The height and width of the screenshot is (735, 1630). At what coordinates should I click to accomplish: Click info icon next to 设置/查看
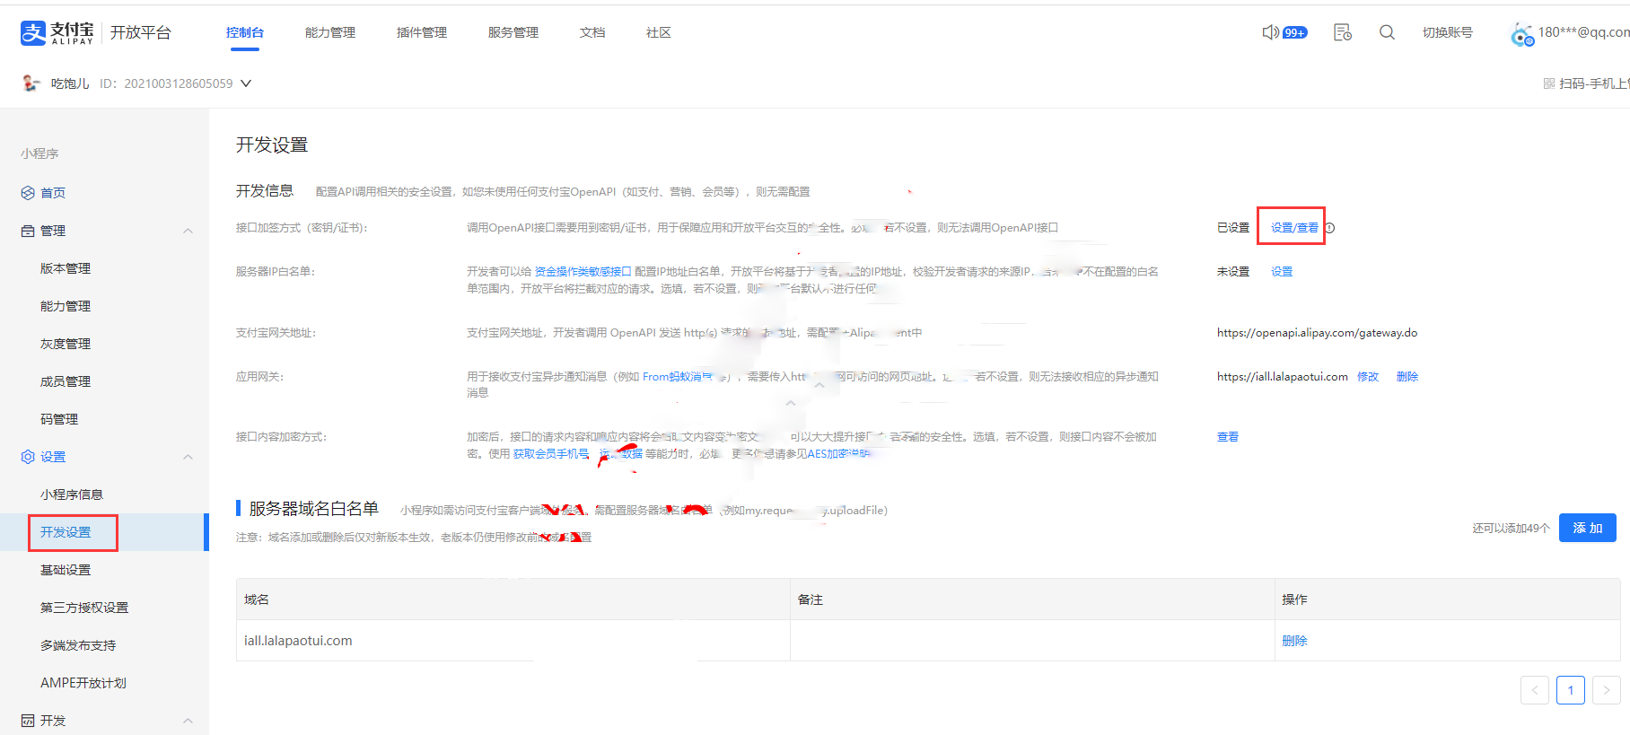[1329, 228]
